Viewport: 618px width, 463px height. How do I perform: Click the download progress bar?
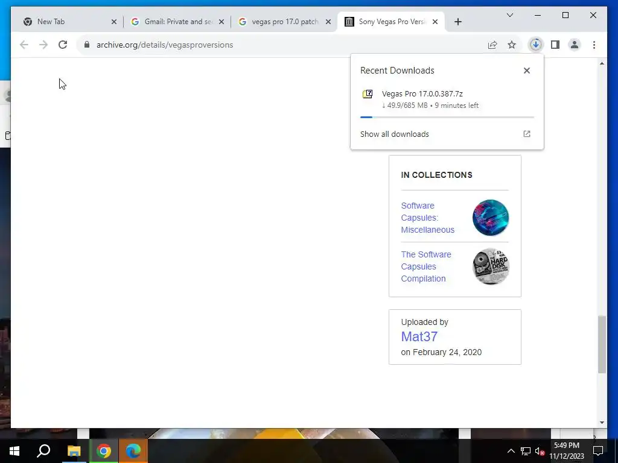(x=447, y=117)
